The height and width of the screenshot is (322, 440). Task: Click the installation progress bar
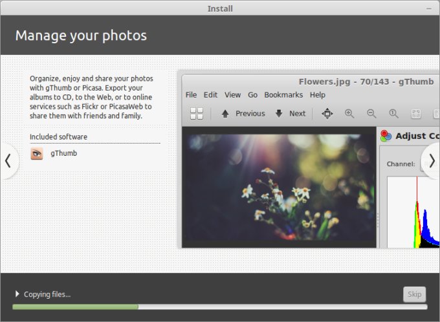tap(220, 307)
